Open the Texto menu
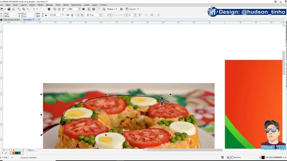 pyautogui.click(x=58, y=5)
